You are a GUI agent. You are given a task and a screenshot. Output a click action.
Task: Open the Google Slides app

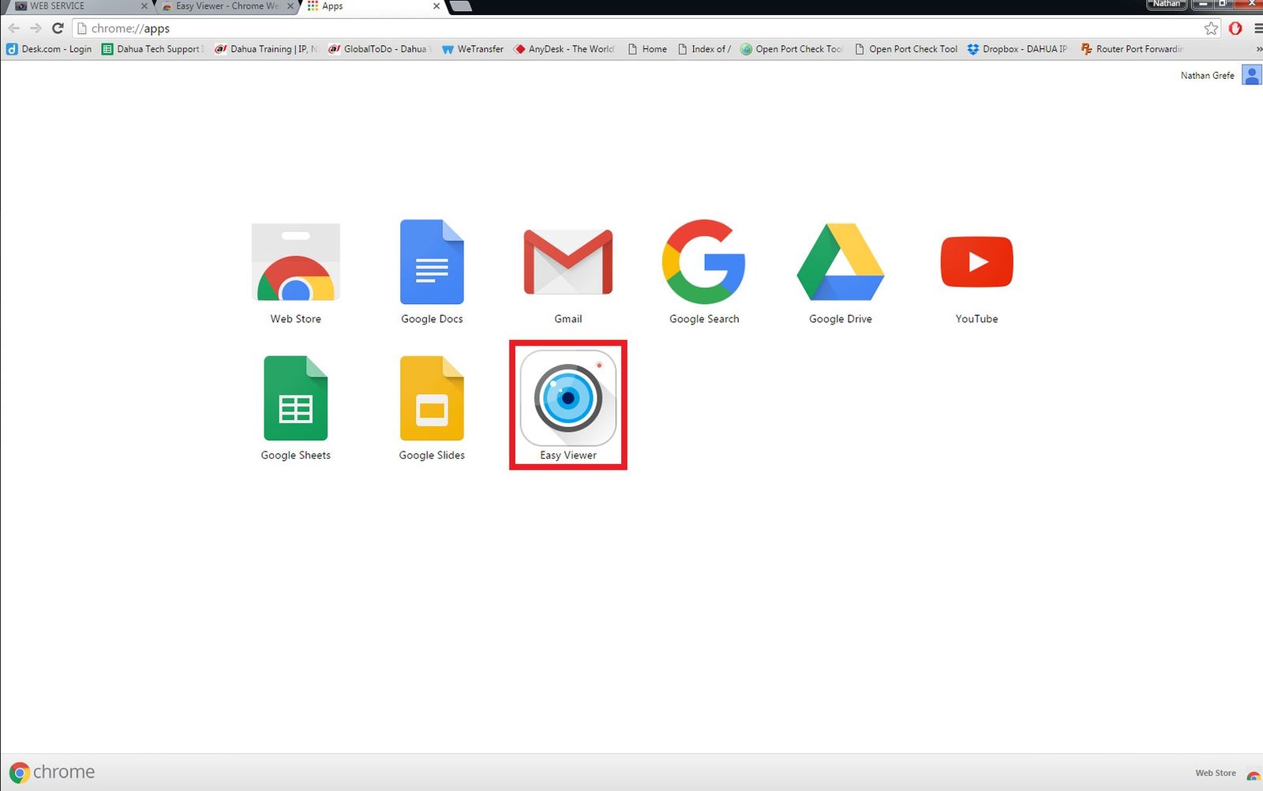pos(432,399)
